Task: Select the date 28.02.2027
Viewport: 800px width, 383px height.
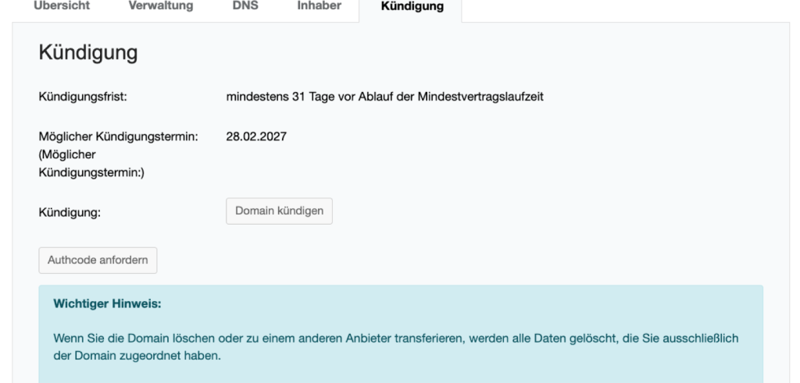Action: point(256,137)
